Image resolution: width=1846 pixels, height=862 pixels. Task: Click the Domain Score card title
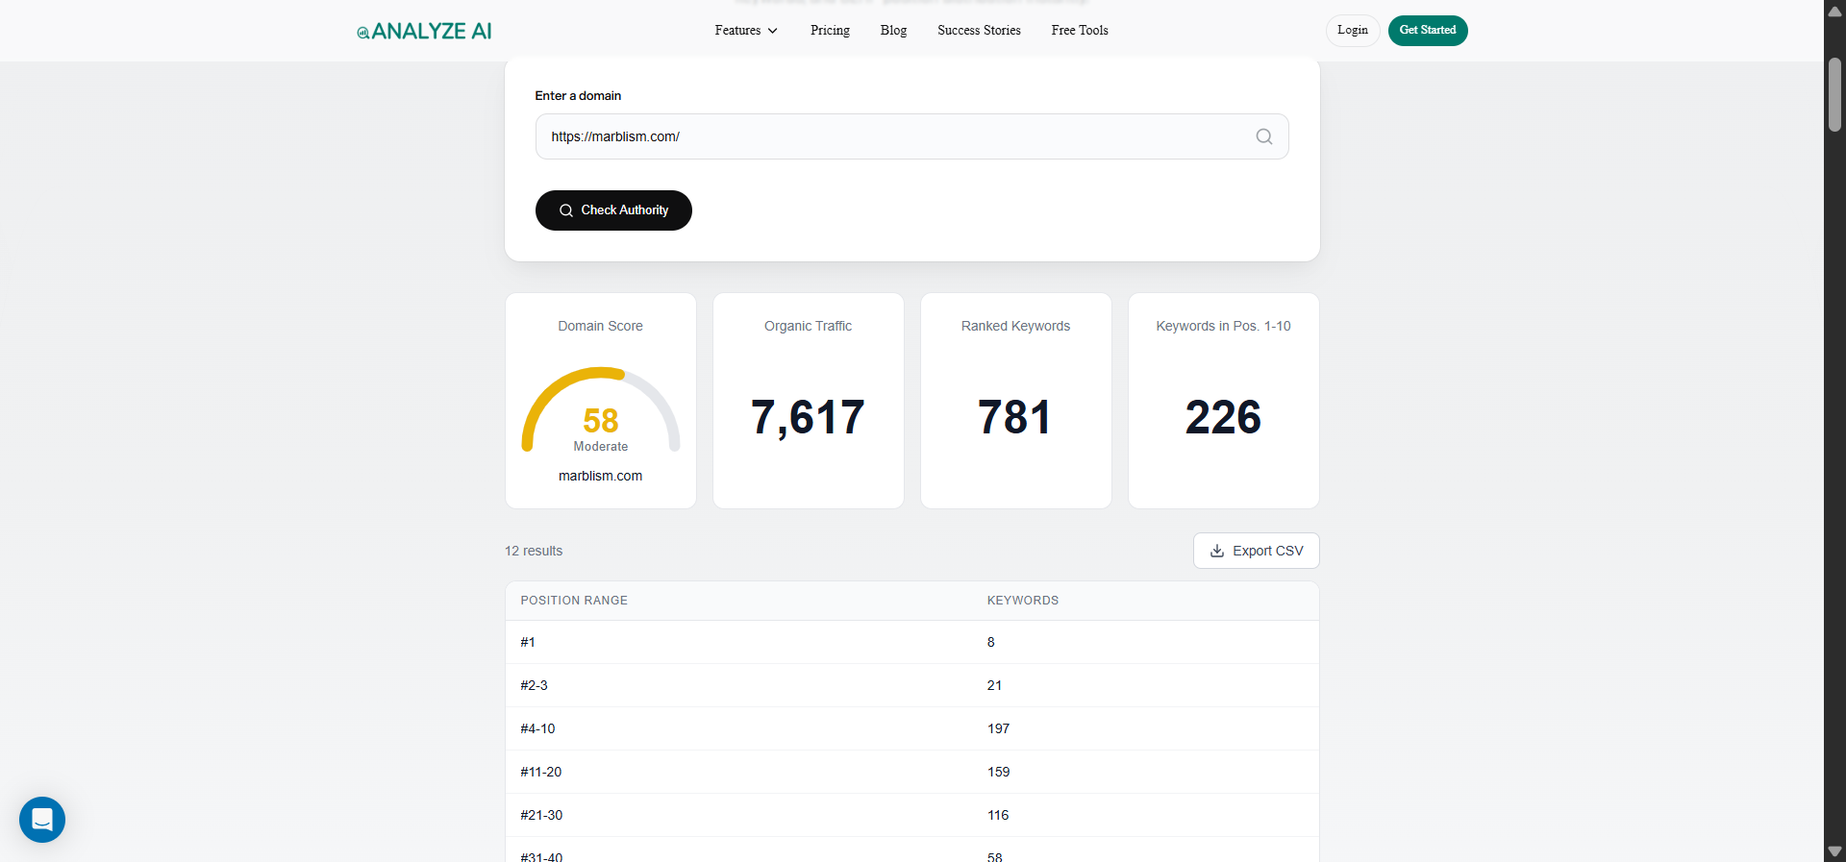(x=601, y=326)
